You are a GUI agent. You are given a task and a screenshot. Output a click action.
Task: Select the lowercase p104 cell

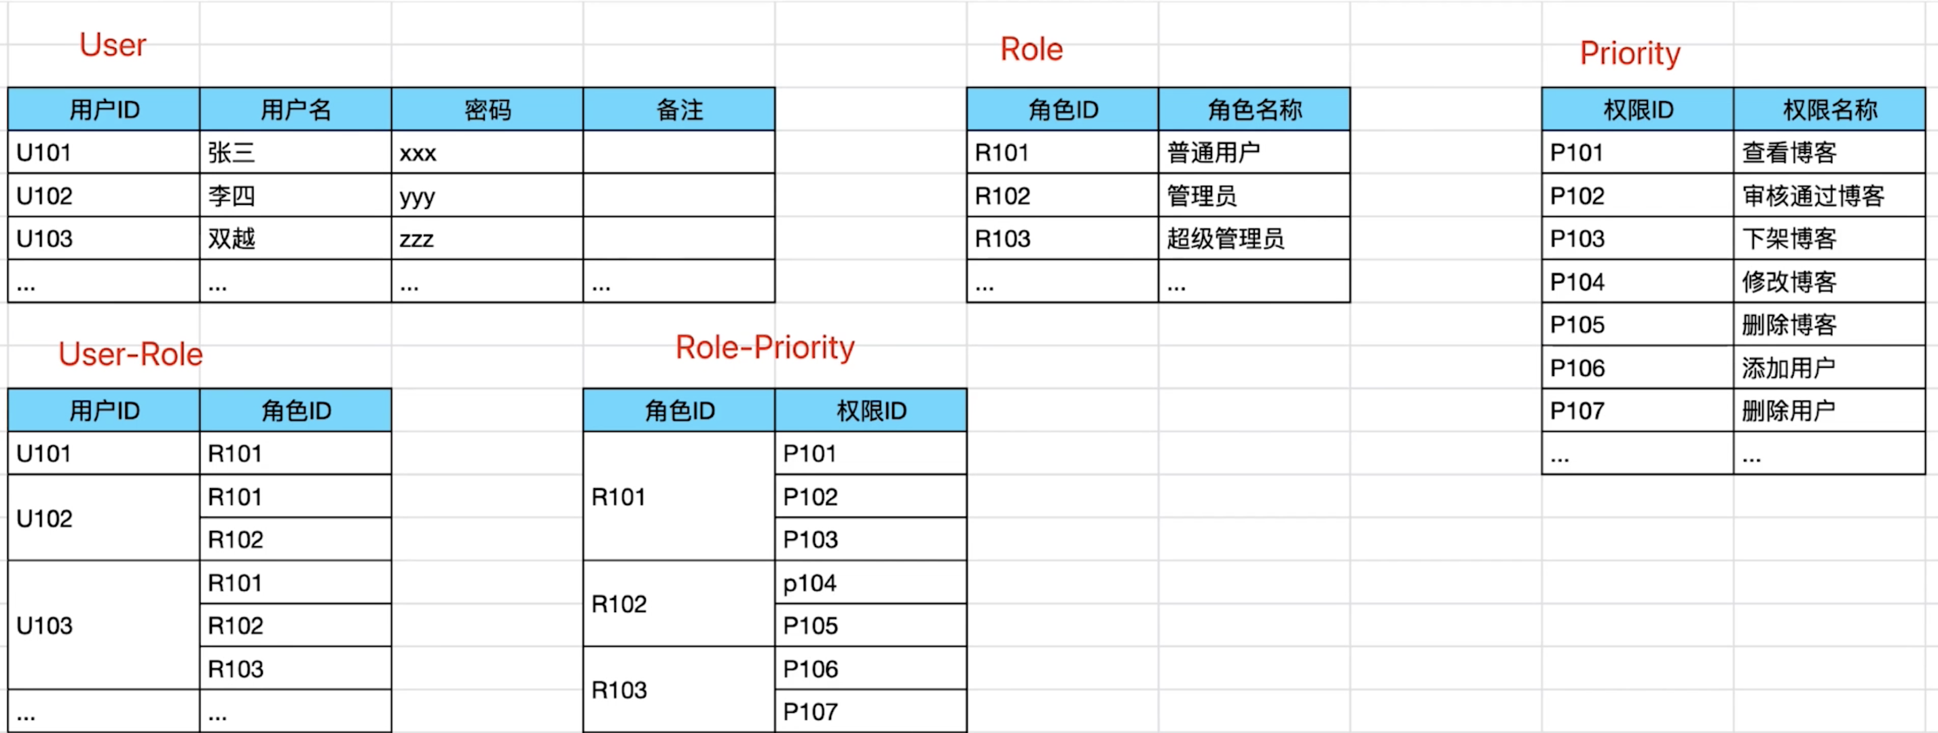coord(871,582)
